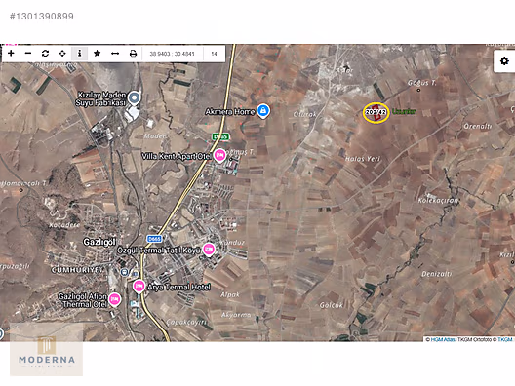Click Halaç Yeri place label
This screenshot has height=386, width=515.
[x=363, y=159]
